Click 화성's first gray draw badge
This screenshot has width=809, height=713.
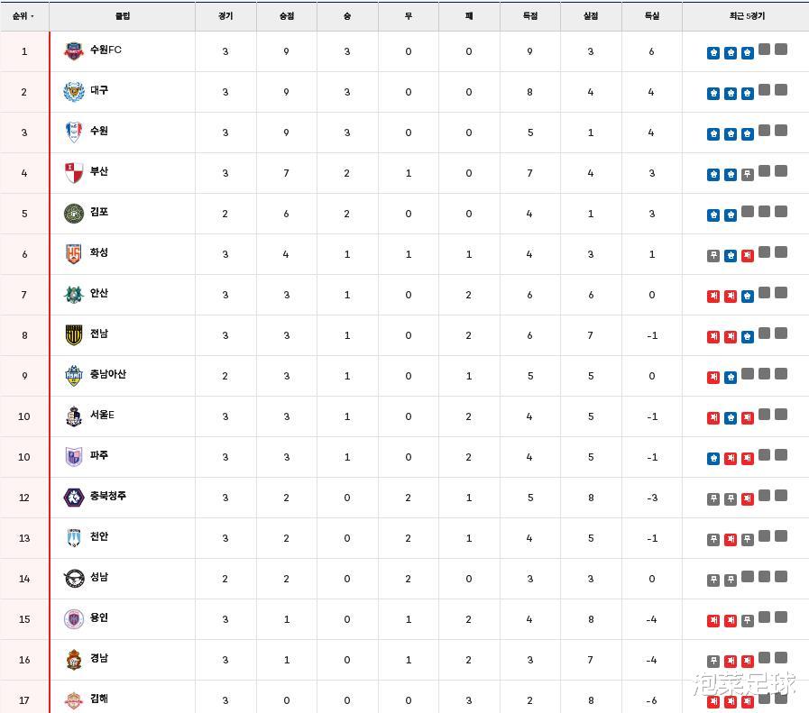713,256
